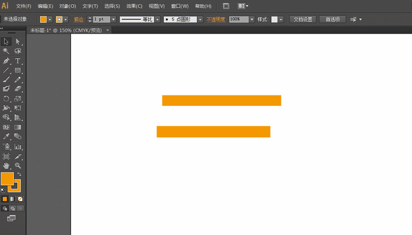Select the Rotate tool

(6, 99)
